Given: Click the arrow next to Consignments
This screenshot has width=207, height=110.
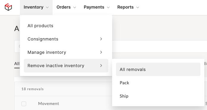Looking at the screenshot, I should pyautogui.click(x=101, y=39).
